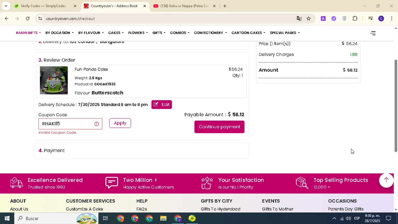Open the Chrome profile avatar
398x224 pixels.
click(381, 19)
